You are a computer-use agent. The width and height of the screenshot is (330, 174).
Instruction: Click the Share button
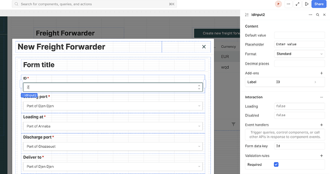(319, 4)
